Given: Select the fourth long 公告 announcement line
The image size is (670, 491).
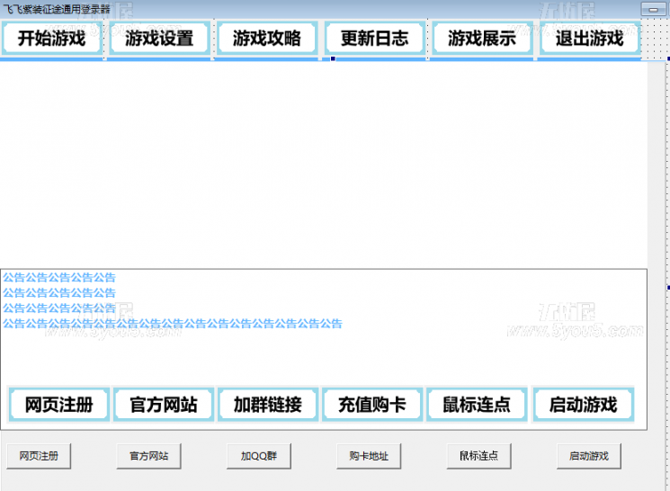Looking at the screenshot, I should pyautogui.click(x=173, y=324).
